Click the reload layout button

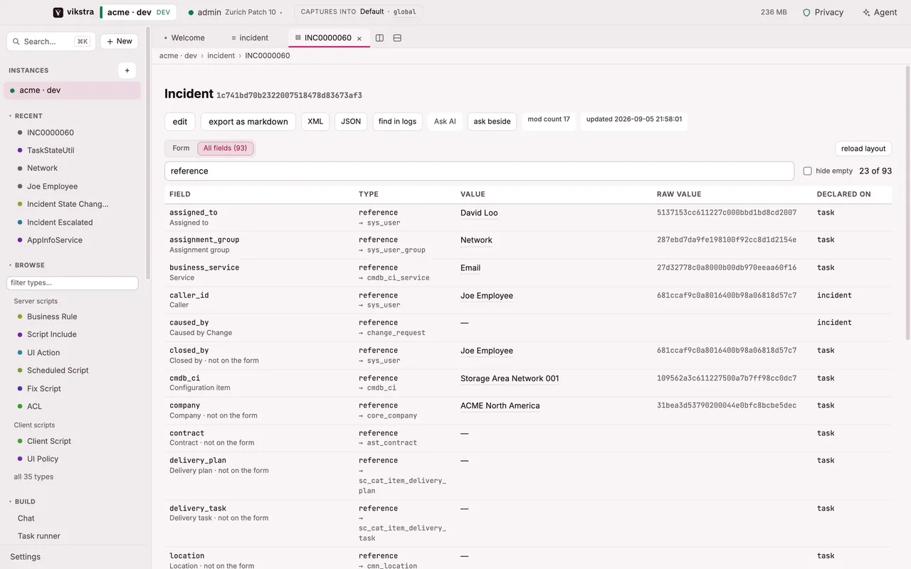[863, 149]
